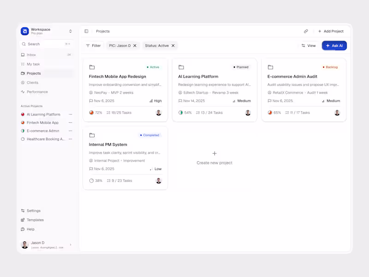
Task: Open options menu for AI Learning Platform
Action: pyautogui.click(x=70, y=114)
